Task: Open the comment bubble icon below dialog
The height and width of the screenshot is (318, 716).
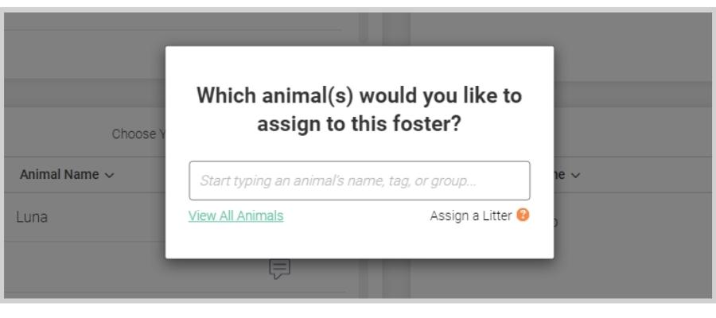Action: click(279, 269)
